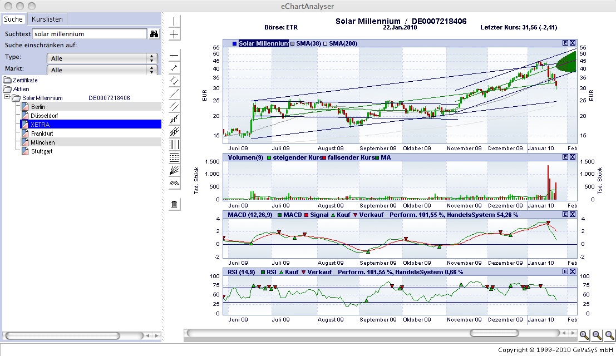The height and width of the screenshot is (356, 616).
Task: Click the zoom-in magnifier at bottom right
Action: [584, 335]
